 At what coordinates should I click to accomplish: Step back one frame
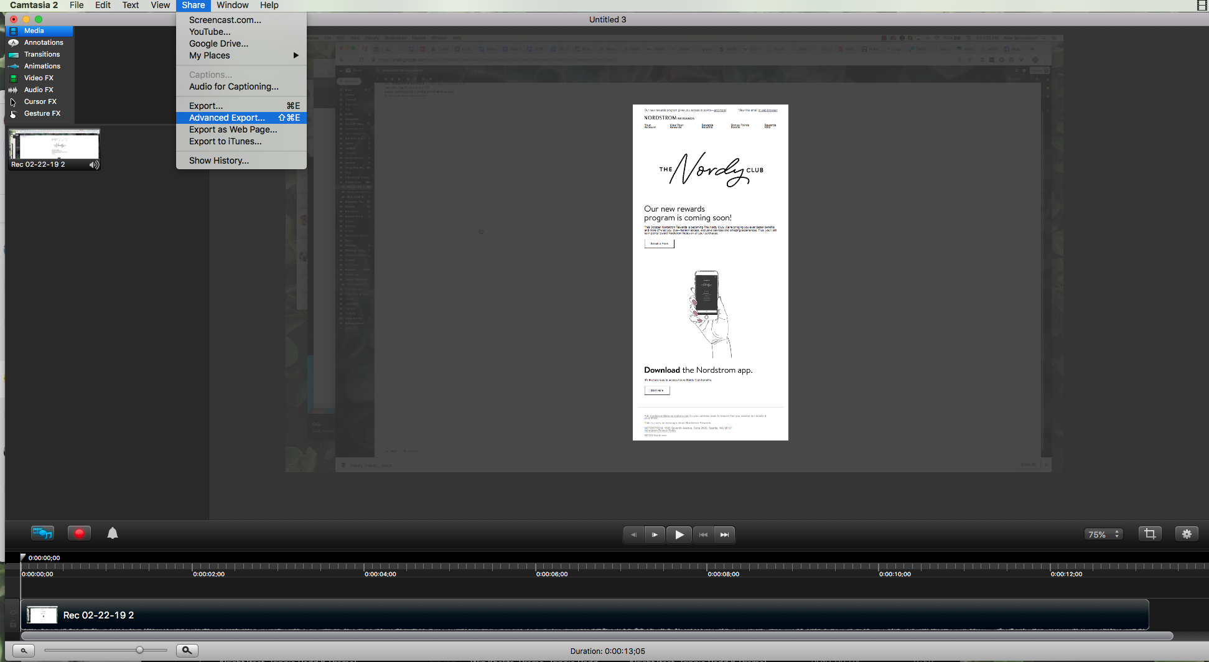[633, 534]
